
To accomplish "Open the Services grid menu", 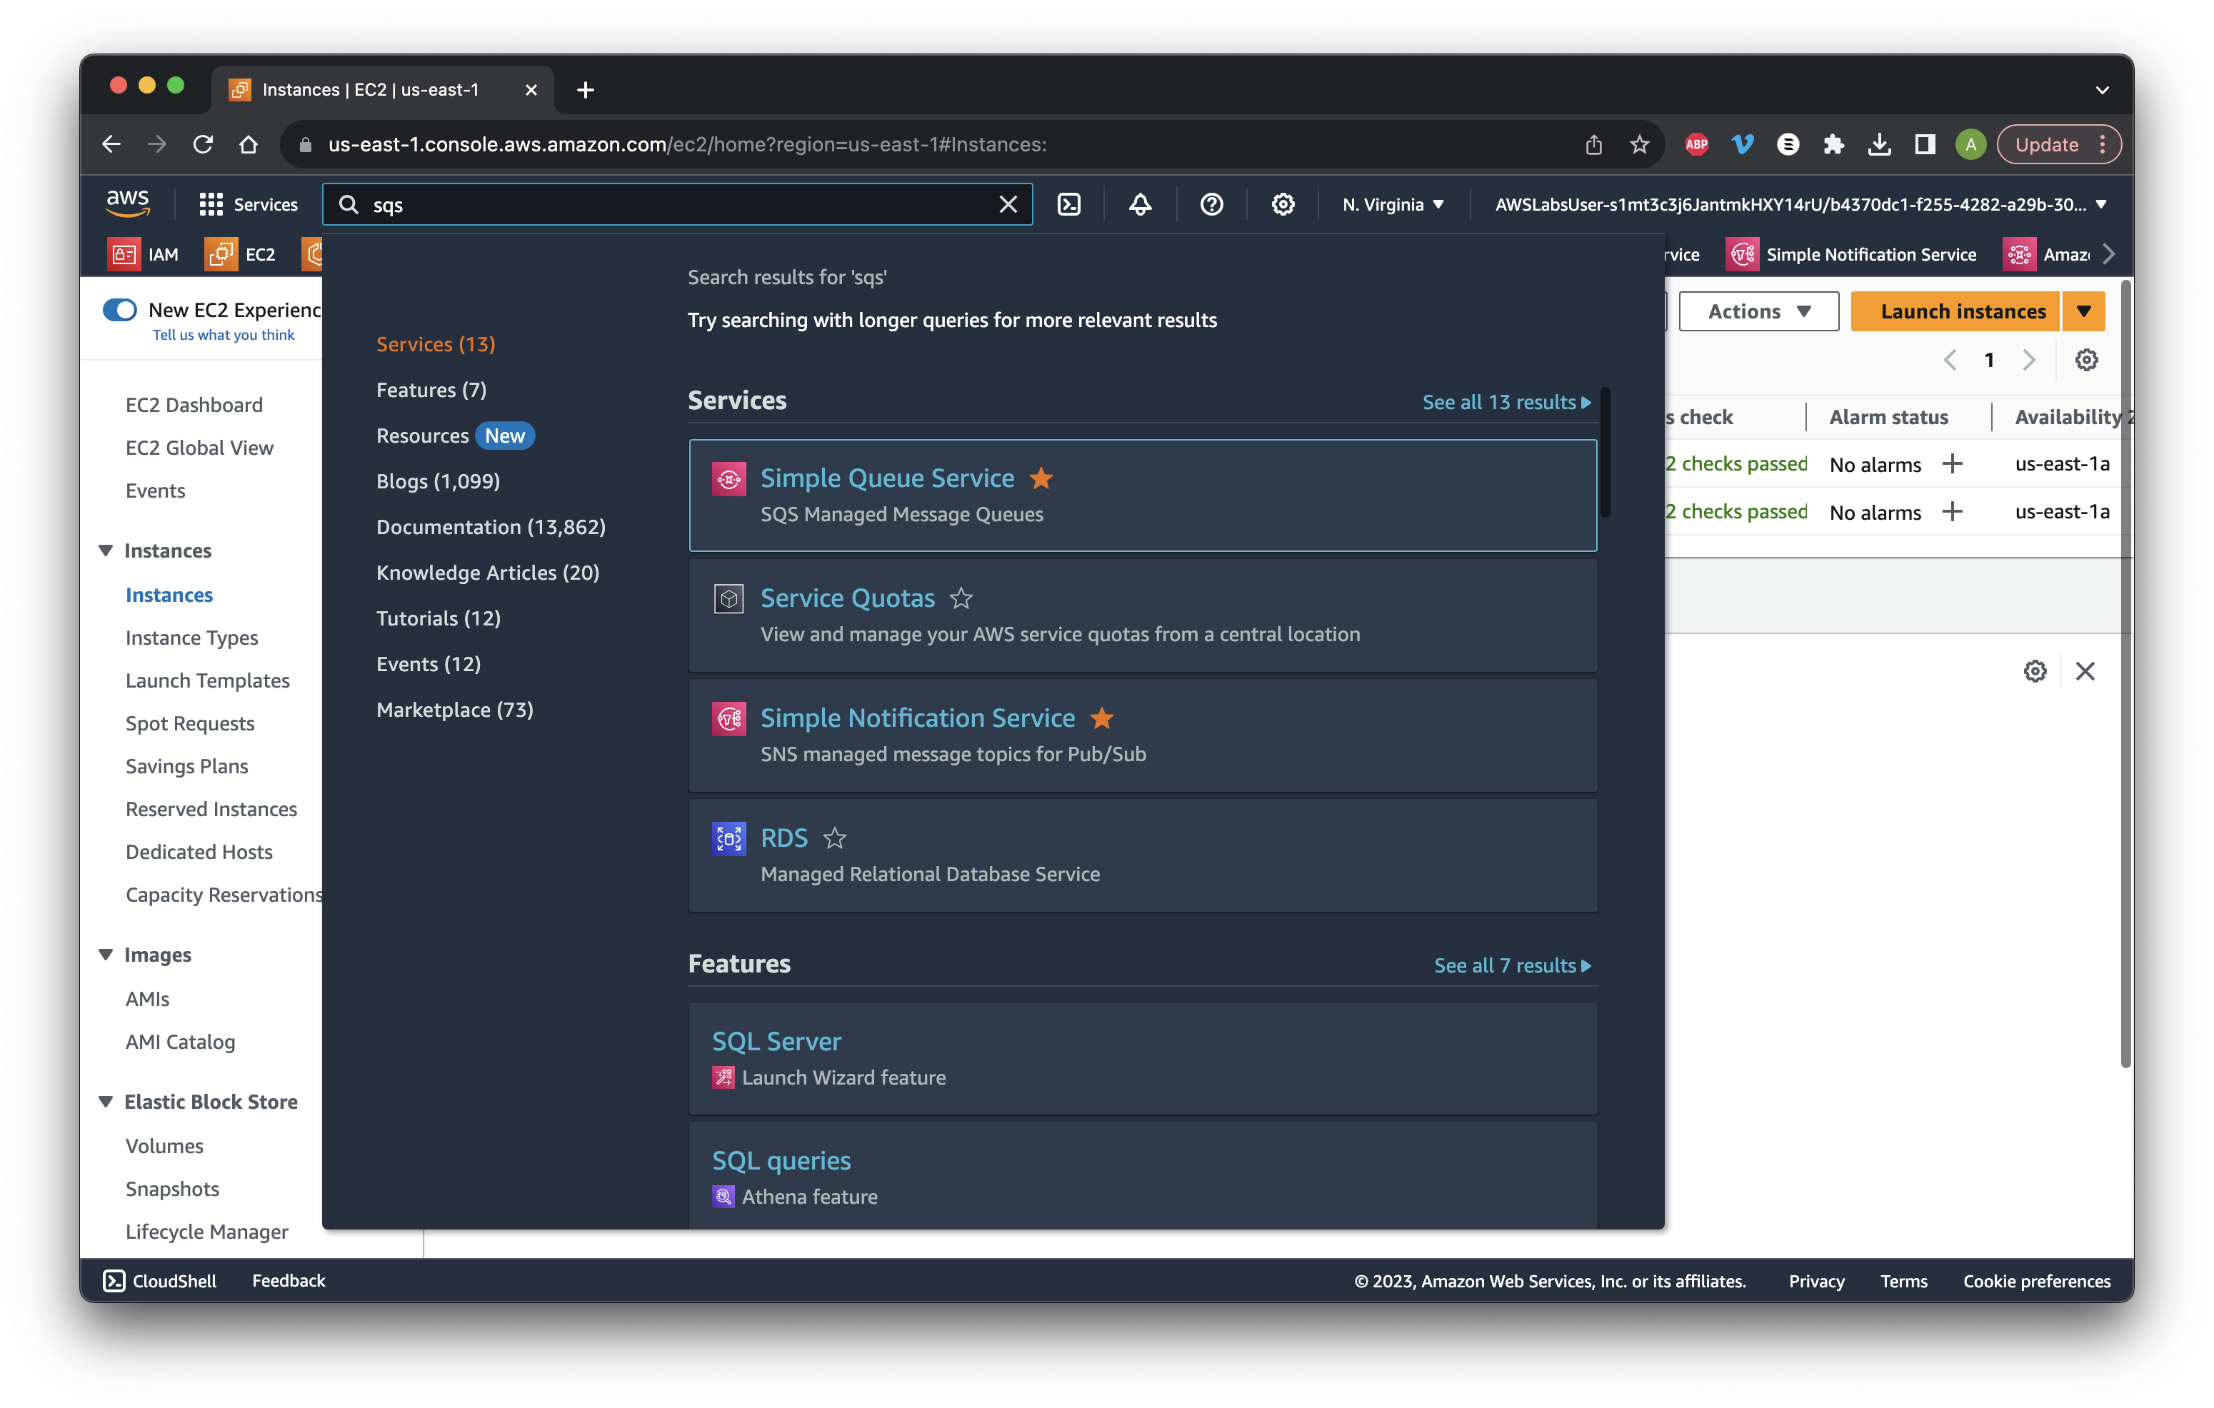I will click(249, 204).
